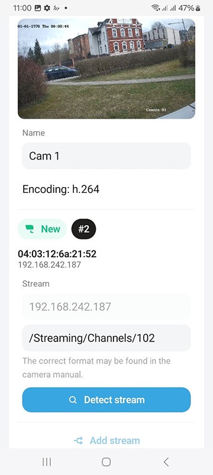Tap the Encoding: h.264 text

click(x=61, y=189)
